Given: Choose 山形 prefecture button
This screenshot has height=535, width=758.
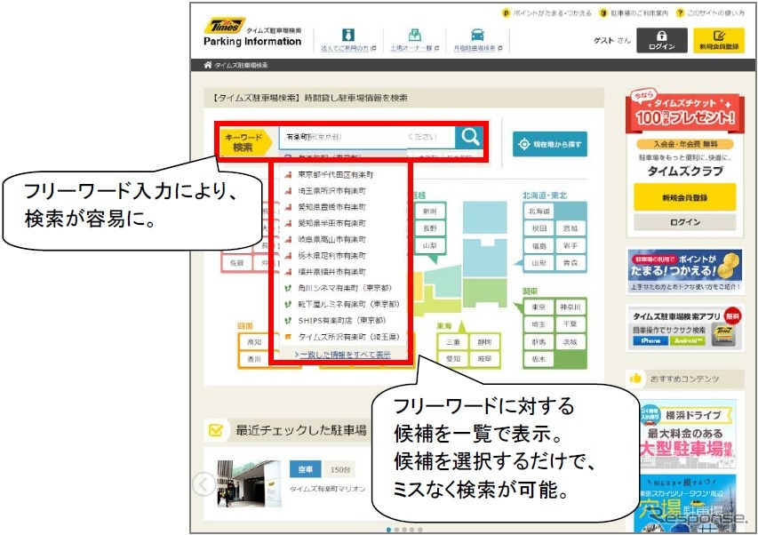Looking at the screenshot, I should tap(539, 263).
